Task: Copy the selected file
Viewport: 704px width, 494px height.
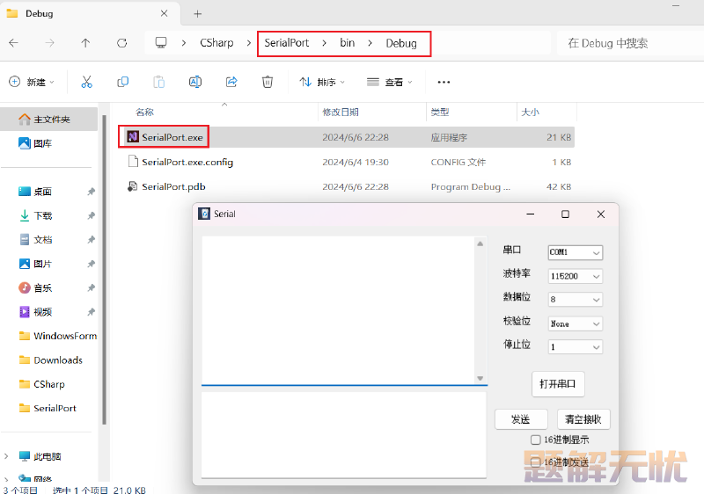Action: click(122, 82)
